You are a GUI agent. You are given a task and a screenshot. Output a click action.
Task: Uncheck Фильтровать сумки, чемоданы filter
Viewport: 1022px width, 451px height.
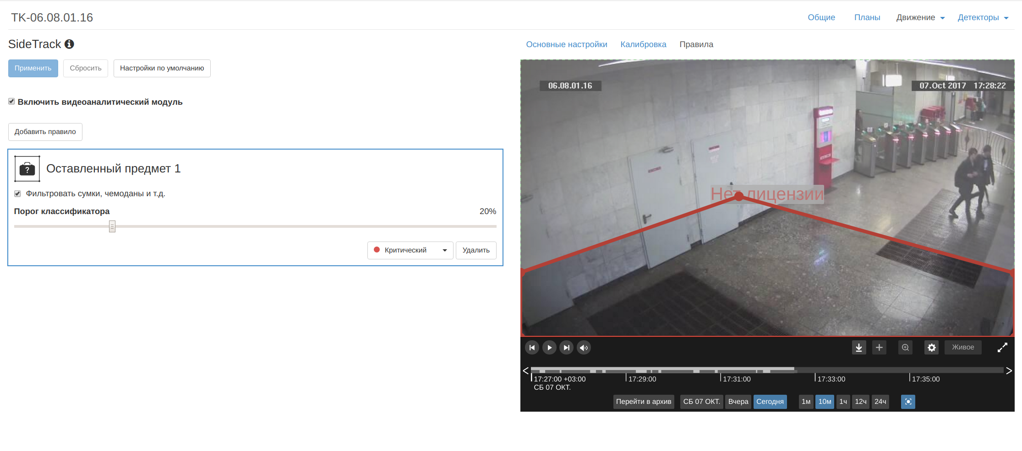(x=17, y=193)
